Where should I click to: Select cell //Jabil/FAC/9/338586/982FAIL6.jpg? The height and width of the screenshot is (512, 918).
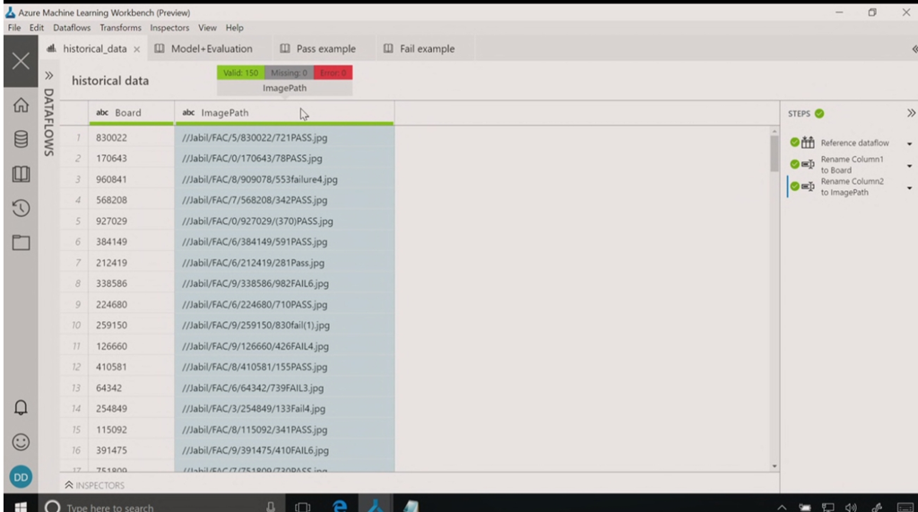point(284,283)
